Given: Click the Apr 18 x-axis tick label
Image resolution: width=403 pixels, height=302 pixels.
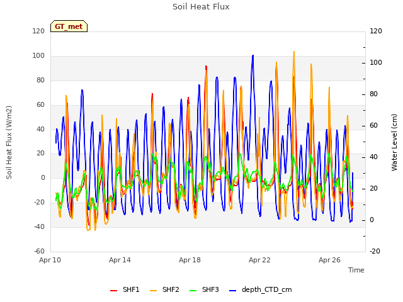Looking at the screenshot, I should tap(190, 260).
